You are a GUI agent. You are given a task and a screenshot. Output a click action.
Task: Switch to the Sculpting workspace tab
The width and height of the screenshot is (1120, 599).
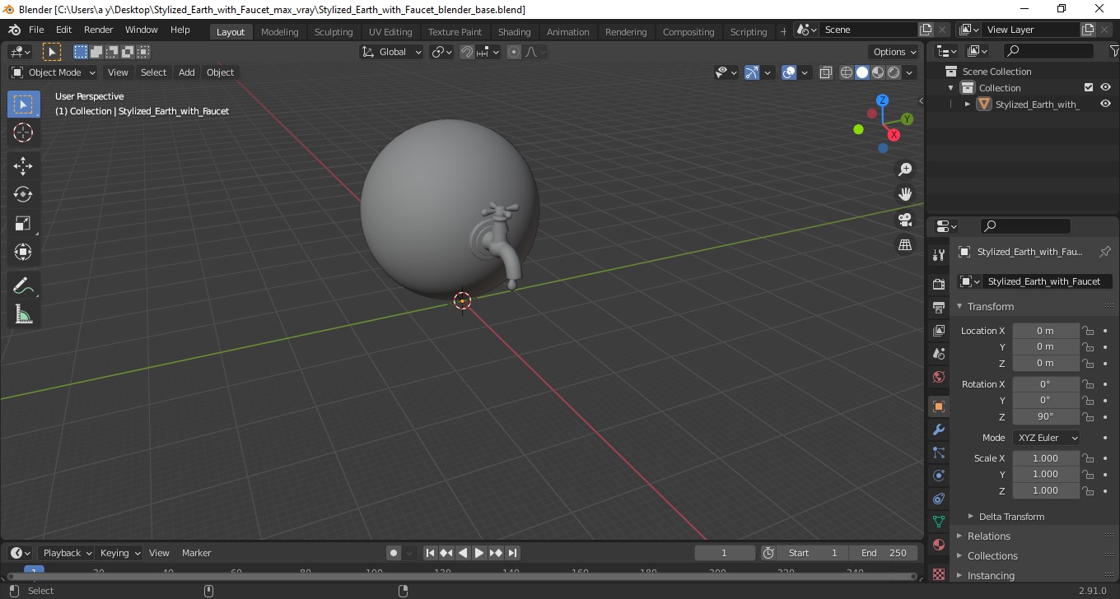pos(334,31)
